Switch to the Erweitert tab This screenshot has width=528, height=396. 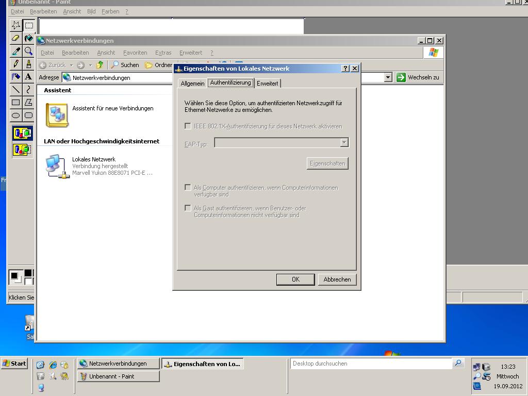[x=267, y=84]
